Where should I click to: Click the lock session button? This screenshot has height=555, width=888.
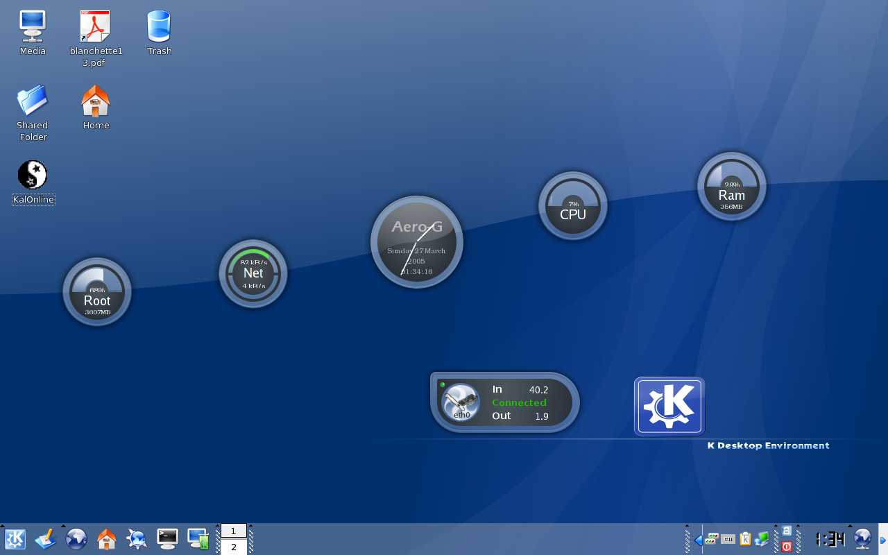(x=787, y=531)
